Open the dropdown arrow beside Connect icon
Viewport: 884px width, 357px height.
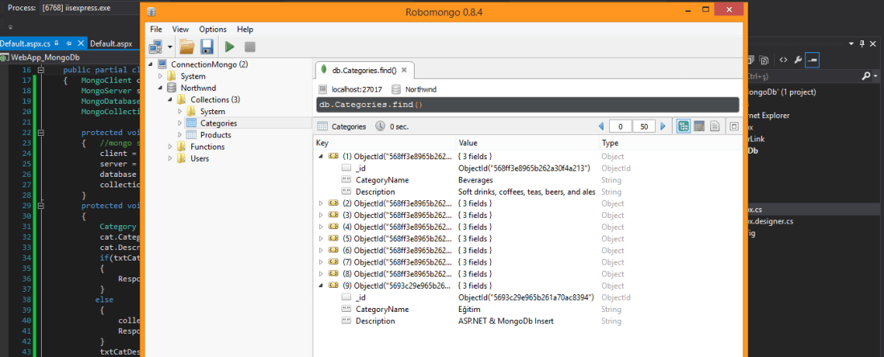click(x=170, y=48)
